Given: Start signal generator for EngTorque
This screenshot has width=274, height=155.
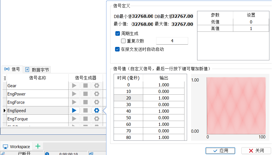Looking at the screenshot, I should pos(74,119).
